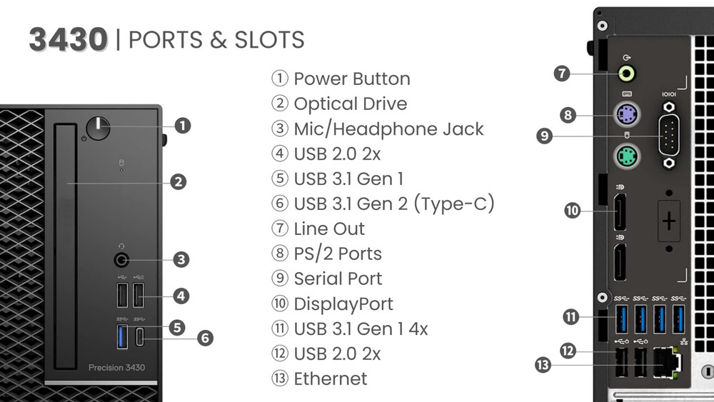Click the front USB Type-C port
The height and width of the screenshot is (402, 714).
point(139,336)
